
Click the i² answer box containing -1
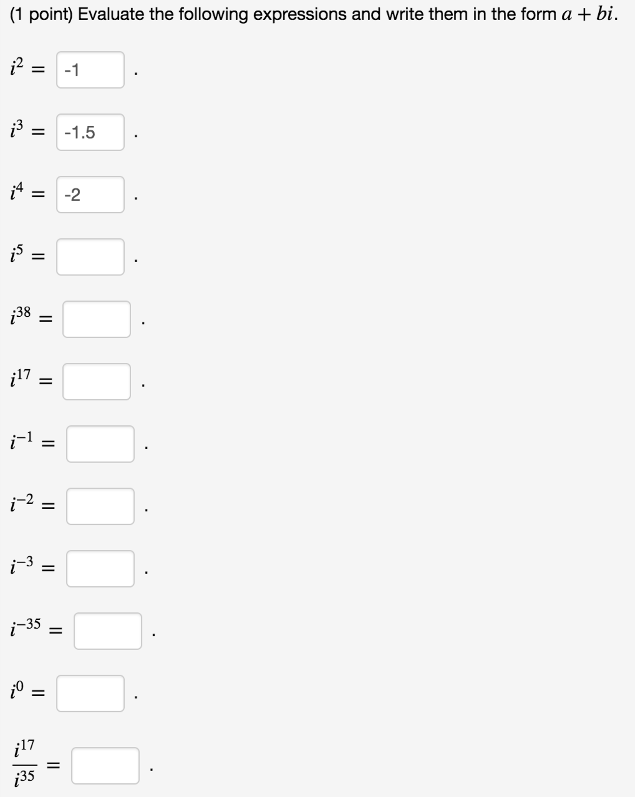[x=90, y=70]
